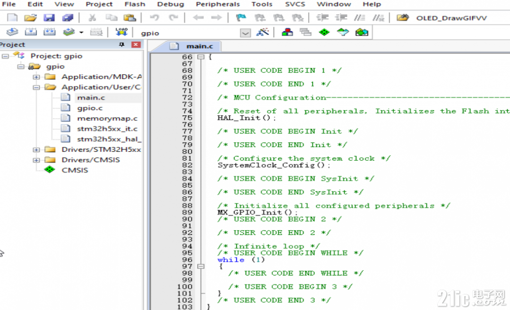Screen dimensions: 510x310
Task: Collapse the gpio target node
Action: [21, 67]
